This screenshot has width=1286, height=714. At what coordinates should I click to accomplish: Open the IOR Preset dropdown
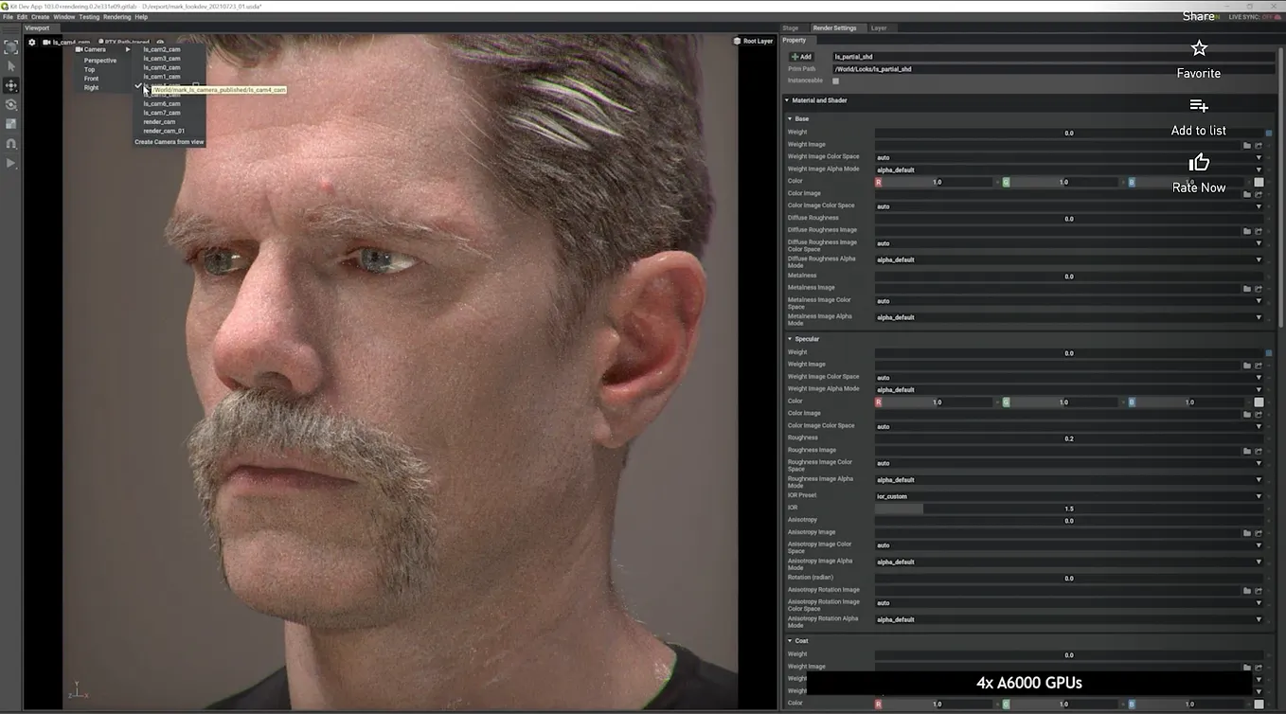(x=1067, y=496)
